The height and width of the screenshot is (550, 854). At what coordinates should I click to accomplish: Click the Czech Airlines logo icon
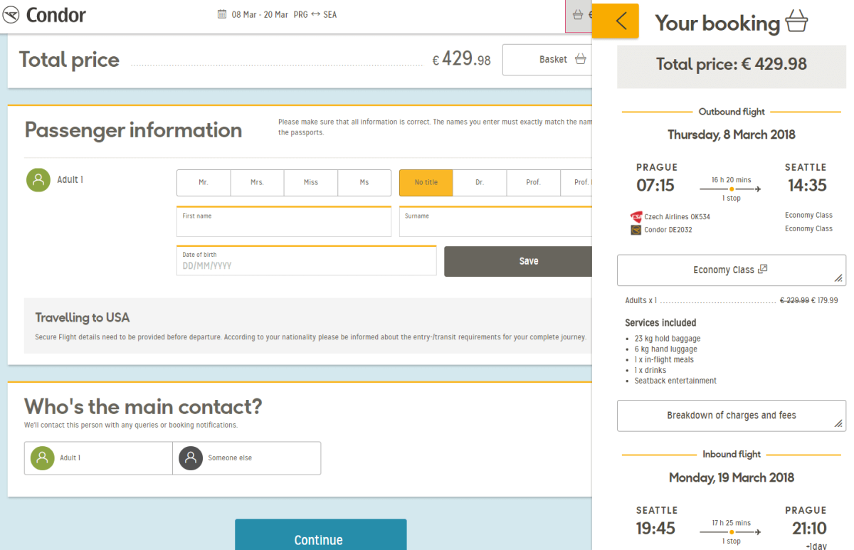636,217
